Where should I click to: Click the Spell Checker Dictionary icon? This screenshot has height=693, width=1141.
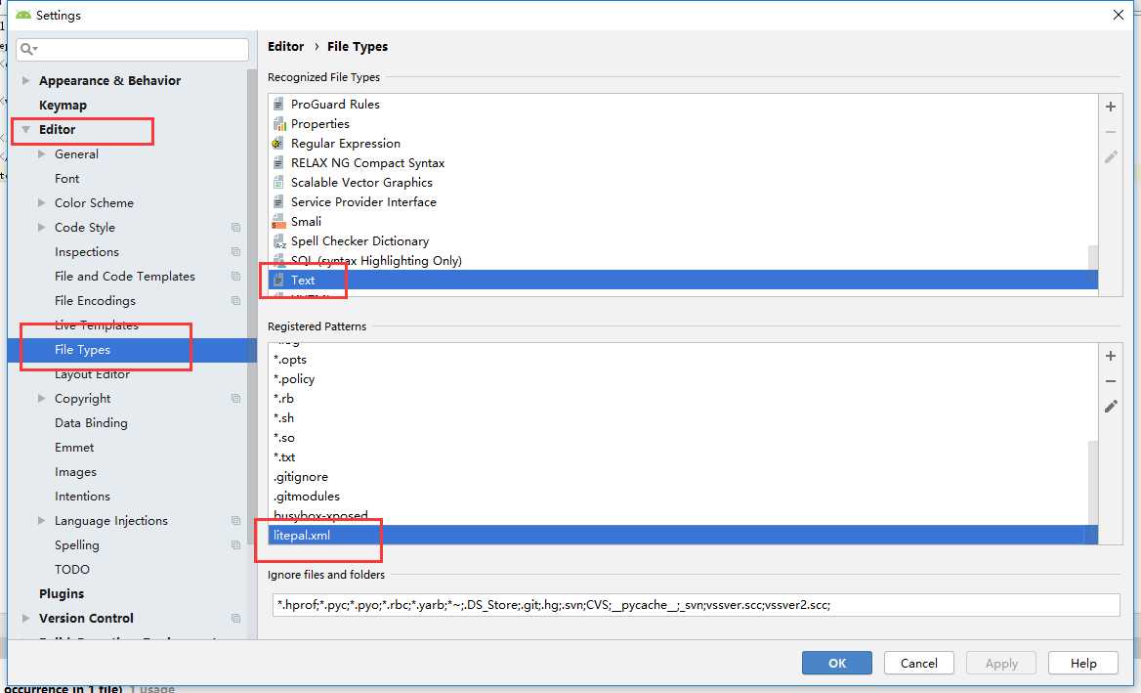278,241
